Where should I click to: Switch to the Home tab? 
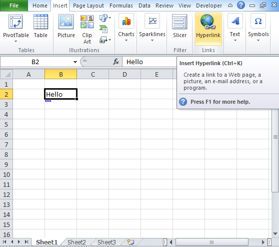[40, 6]
